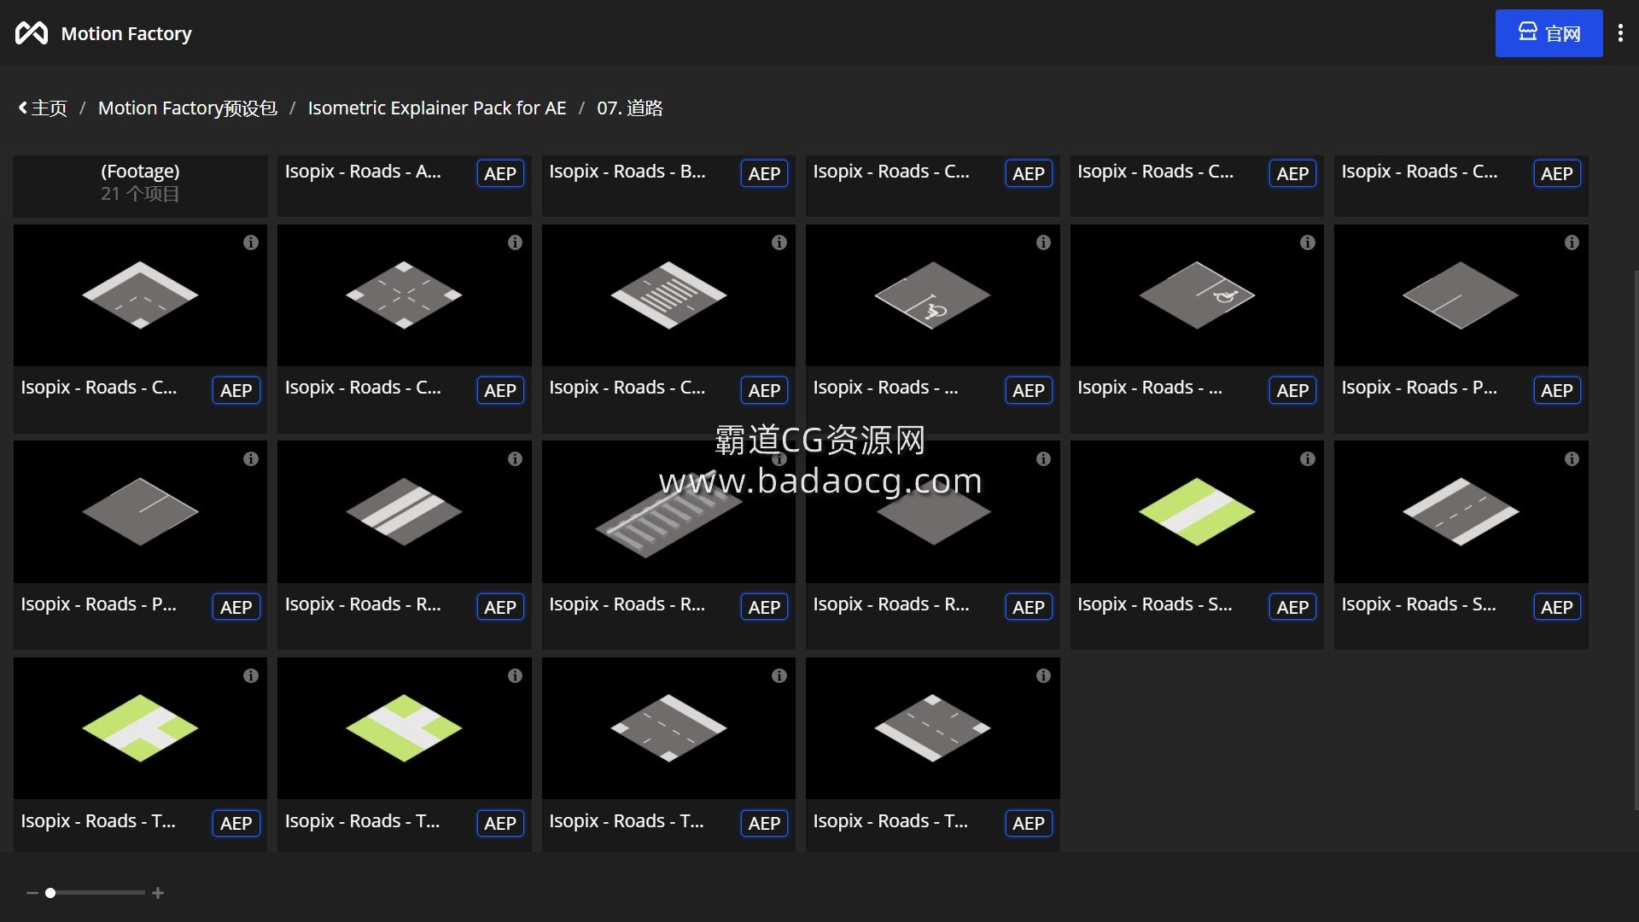The width and height of the screenshot is (1639, 922).
Task: Click label under straight green sidewalk tile
Action: (1155, 604)
